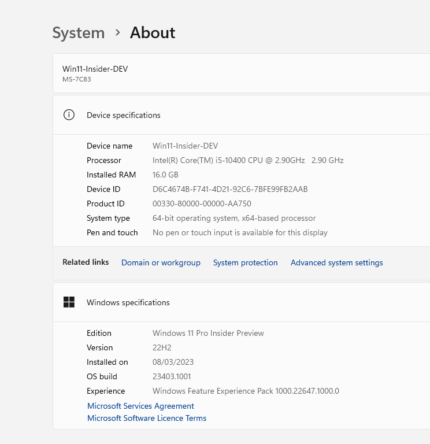430x444 pixels.
Task: Open System protection link
Action: 245,262
